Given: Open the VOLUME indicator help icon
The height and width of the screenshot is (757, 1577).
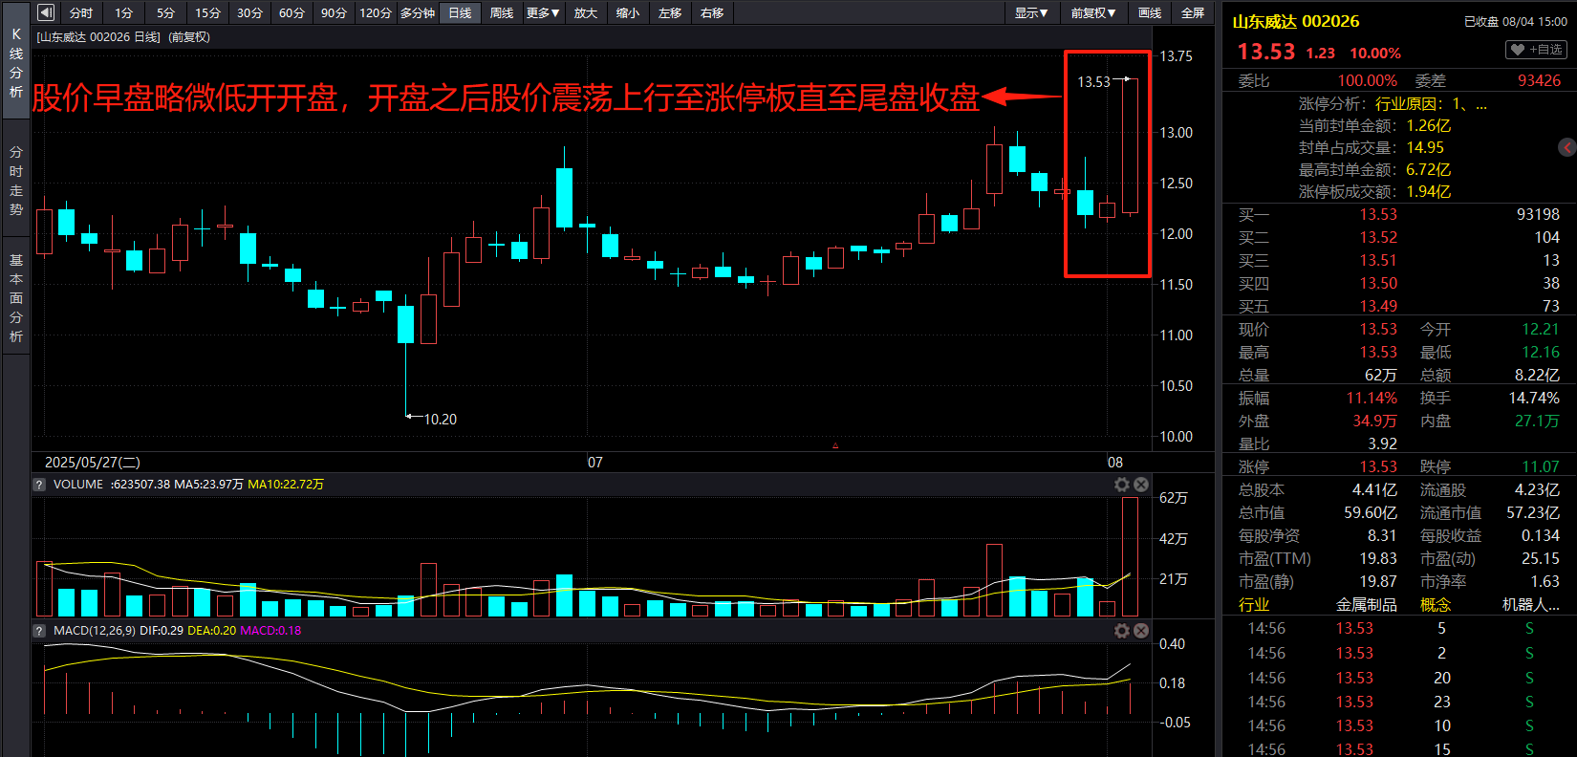Looking at the screenshot, I should (x=39, y=485).
